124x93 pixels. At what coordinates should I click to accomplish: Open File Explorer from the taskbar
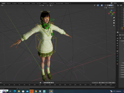click(x=19, y=91)
